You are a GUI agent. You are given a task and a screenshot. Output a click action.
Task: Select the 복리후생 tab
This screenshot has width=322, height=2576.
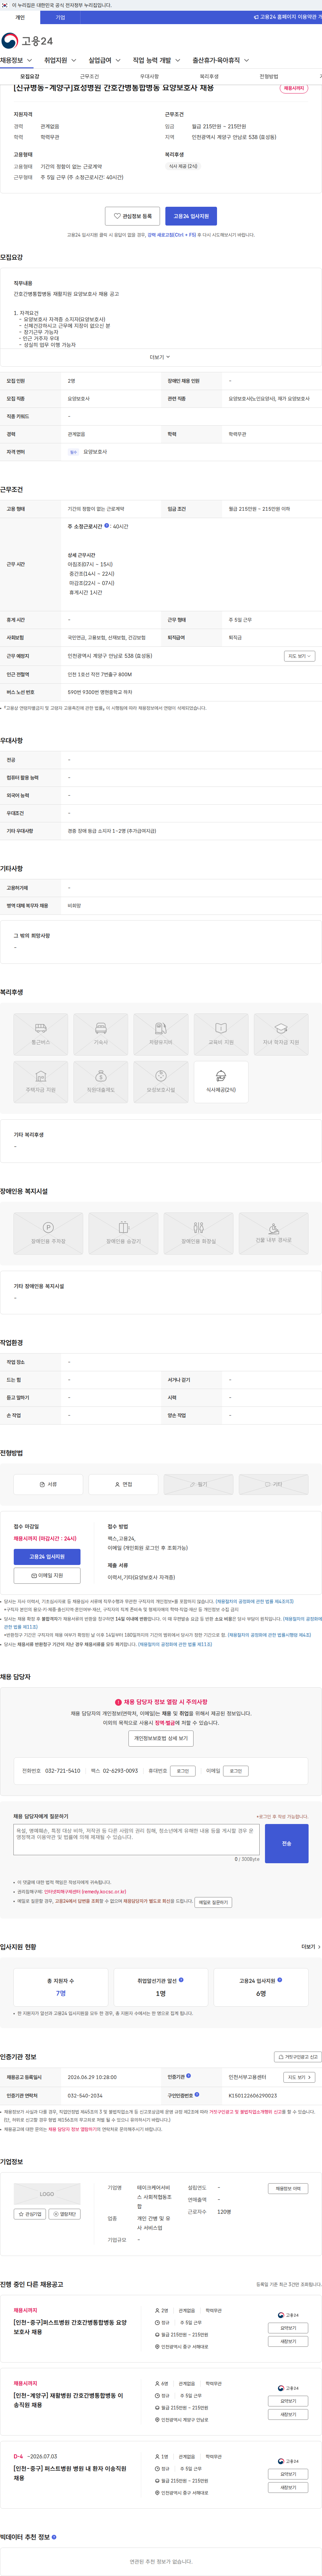[x=209, y=76]
